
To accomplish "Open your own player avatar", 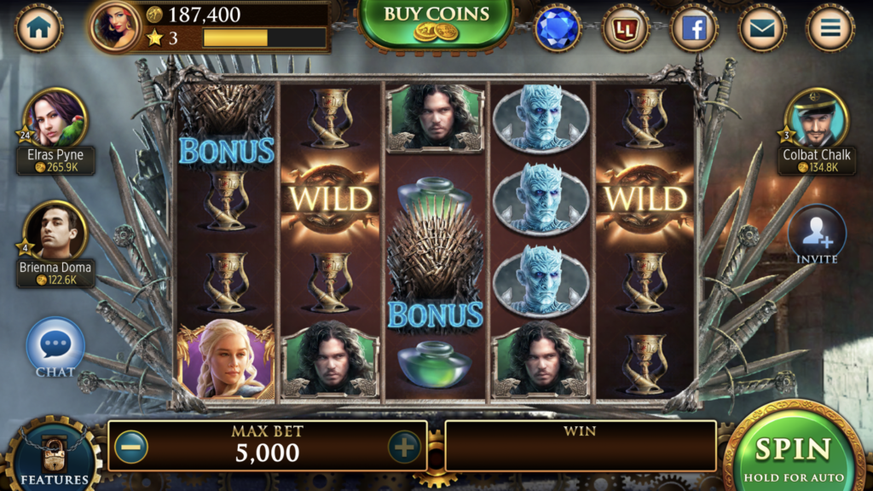I will [115, 26].
